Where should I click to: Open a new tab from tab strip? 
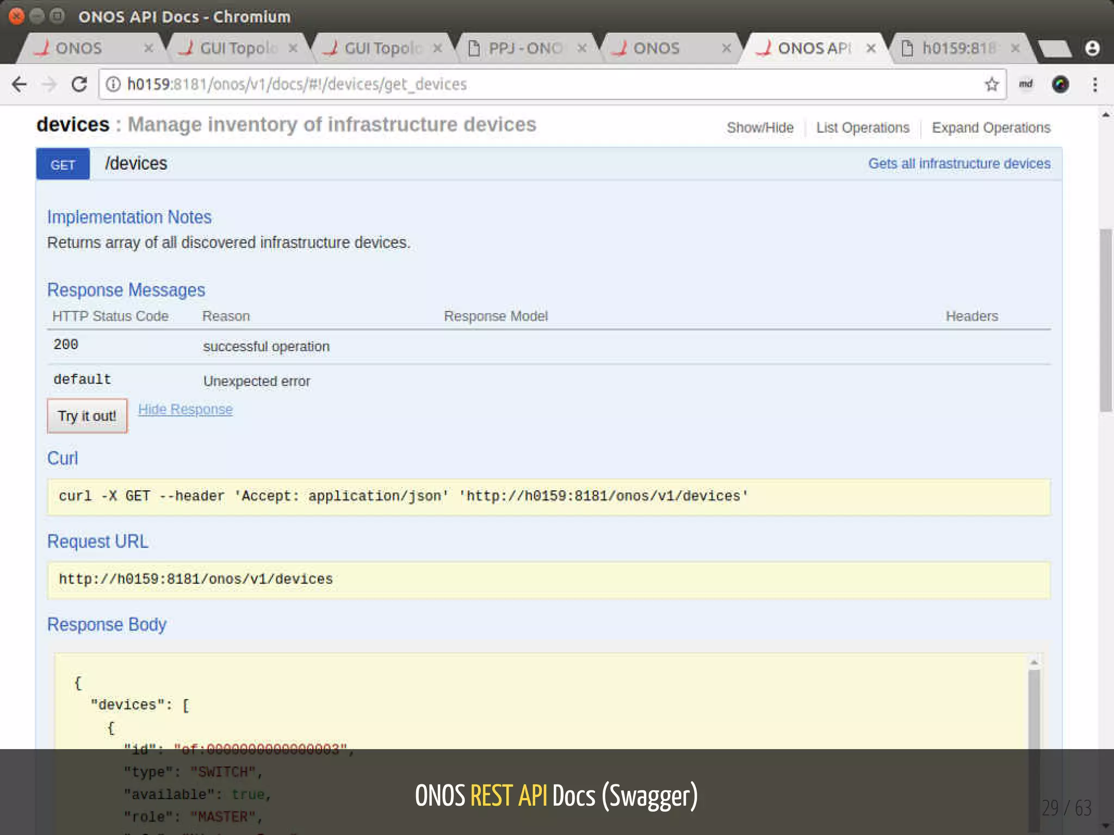[x=1054, y=48]
